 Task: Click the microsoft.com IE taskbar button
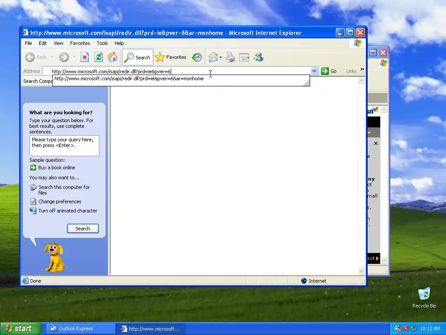151,329
